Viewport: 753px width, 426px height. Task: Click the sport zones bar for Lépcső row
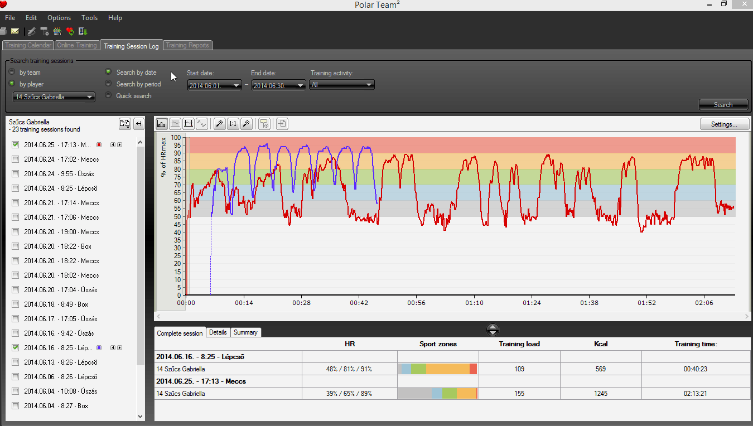438,369
